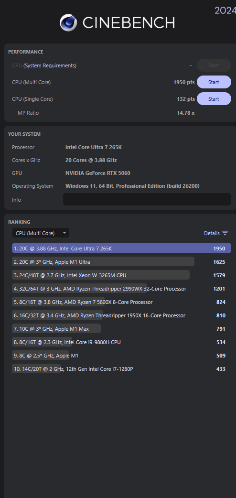
Task: Click the 824 score for Ryzen 7 5800X
Action: click(x=221, y=302)
